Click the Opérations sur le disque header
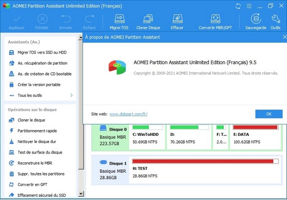This screenshot has width=287, height=200. 32,110
